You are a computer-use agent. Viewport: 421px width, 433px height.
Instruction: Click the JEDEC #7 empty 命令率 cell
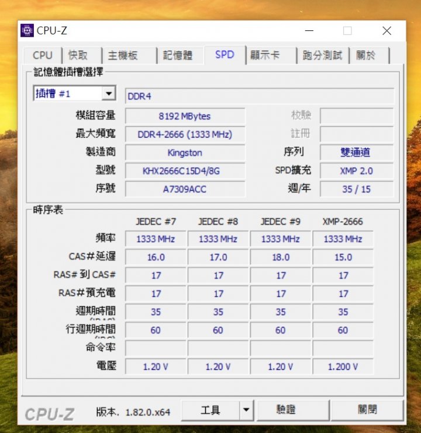[x=156, y=348]
